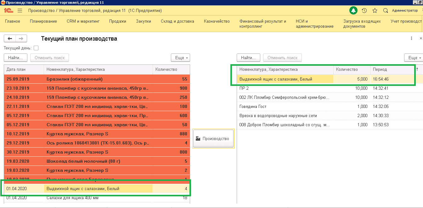Viewport: 423px width, 208px height.
Task: Click the right Найти... button
Action: tap(248, 58)
